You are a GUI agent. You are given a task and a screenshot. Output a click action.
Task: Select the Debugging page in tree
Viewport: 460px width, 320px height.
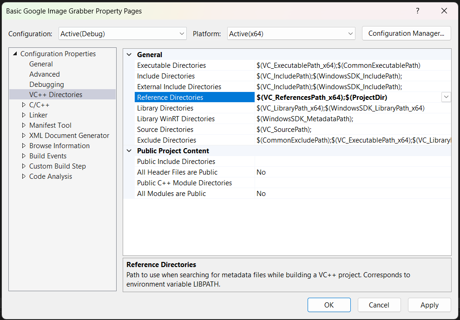coord(46,85)
